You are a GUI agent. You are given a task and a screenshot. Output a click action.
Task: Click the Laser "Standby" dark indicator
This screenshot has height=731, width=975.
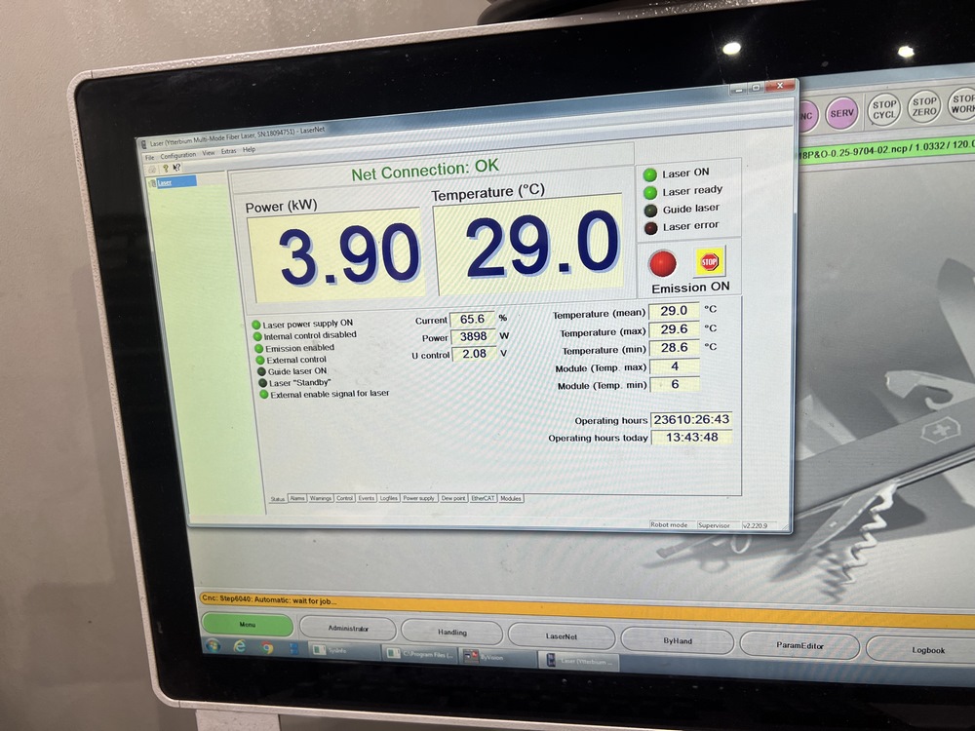point(263,383)
